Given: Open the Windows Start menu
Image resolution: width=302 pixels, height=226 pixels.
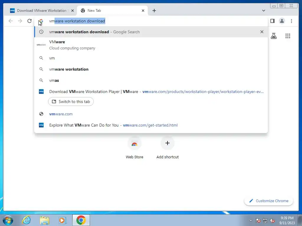Looking at the screenshot, I should click(x=8, y=220).
